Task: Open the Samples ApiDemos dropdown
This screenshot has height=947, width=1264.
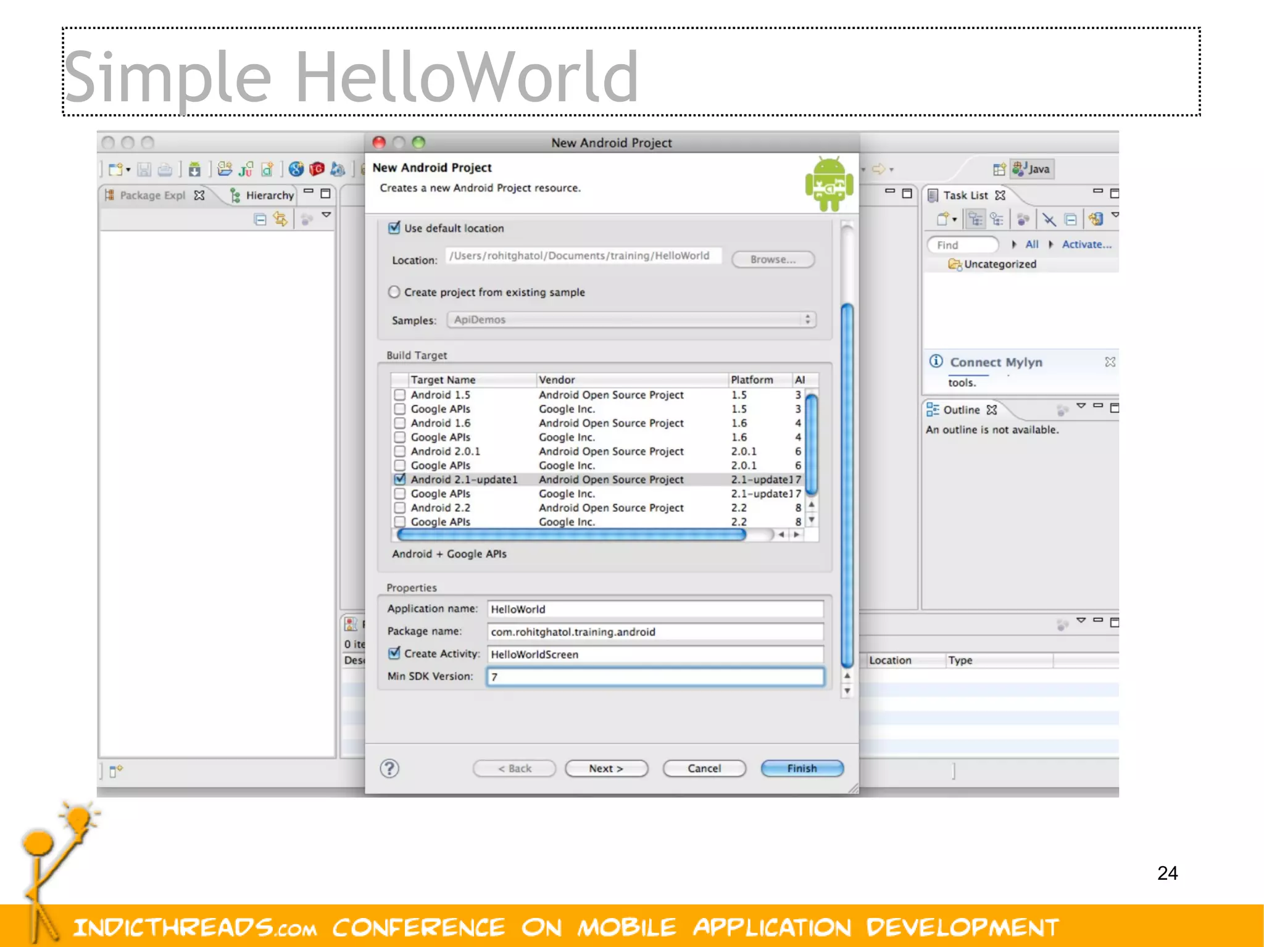Action: [631, 320]
